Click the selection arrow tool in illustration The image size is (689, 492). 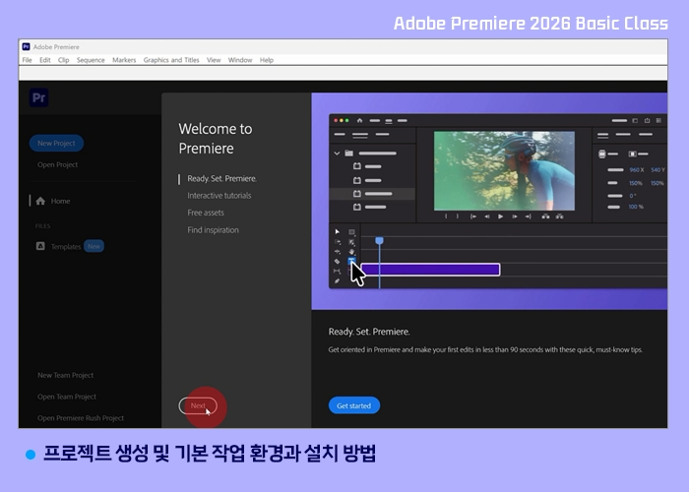pos(337,231)
